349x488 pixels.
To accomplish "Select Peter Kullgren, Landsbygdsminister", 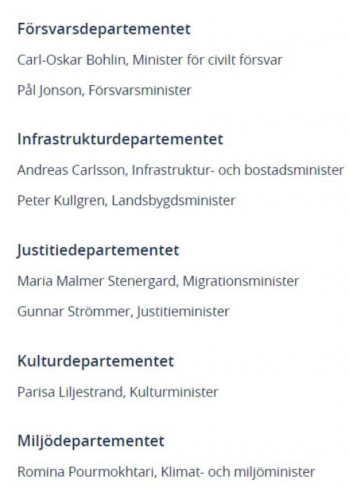I will (x=126, y=200).
